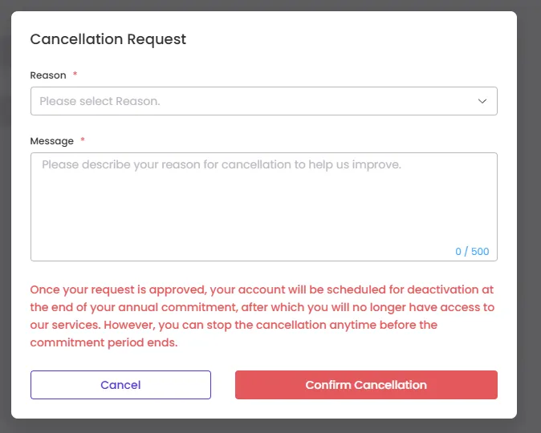Image resolution: width=541 pixels, height=433 pixels.
Task: Click the red deactivation warning text
Action: coord(262,316)
